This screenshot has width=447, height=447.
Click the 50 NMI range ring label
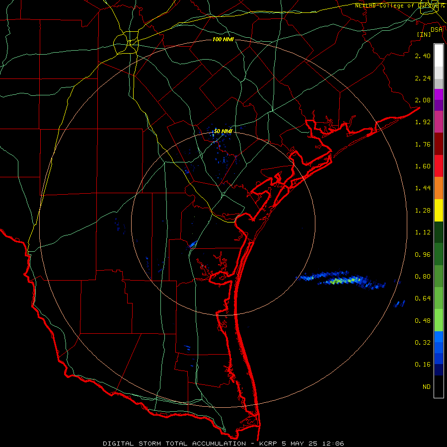click(223, 131)
